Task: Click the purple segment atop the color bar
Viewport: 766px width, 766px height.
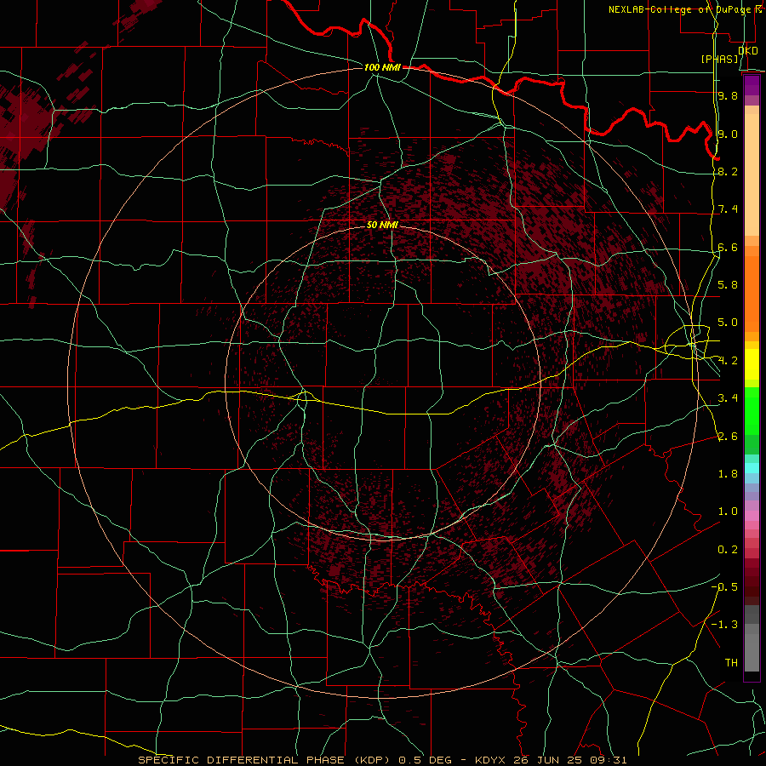Action: (752, 85)
